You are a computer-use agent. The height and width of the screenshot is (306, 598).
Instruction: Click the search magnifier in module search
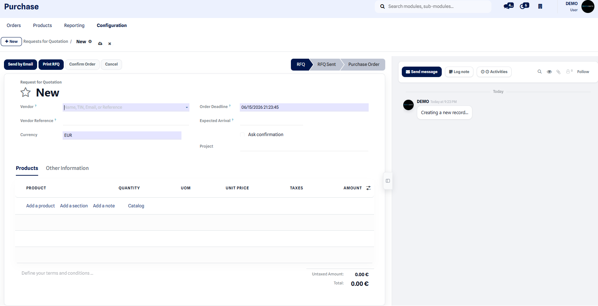pyautogui.click(x=382, y=6)
